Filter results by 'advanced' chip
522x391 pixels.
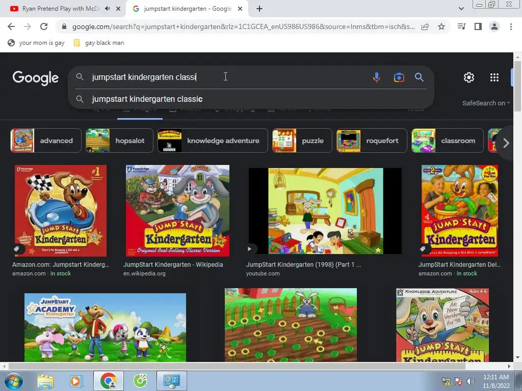pos(46,141)
